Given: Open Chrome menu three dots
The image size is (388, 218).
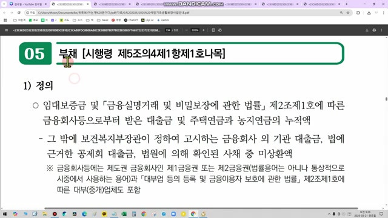Looking at the screenshot, I should [x=384, y=13].
